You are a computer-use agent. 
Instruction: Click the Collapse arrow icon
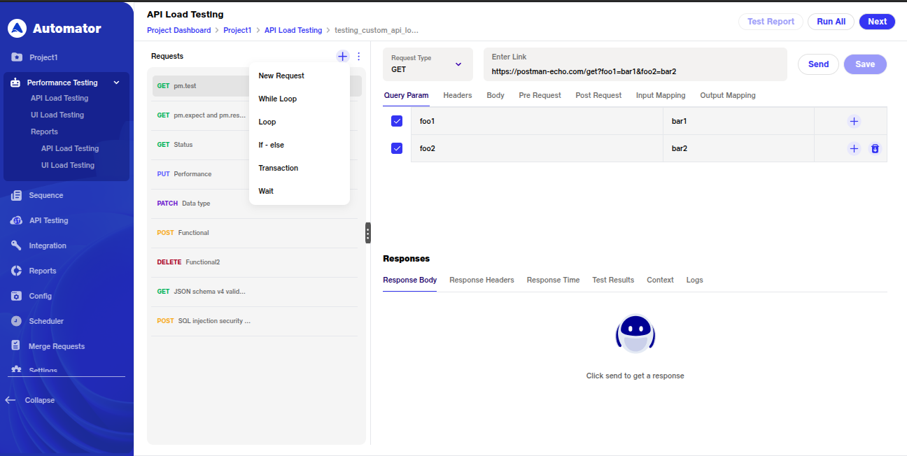tap(10, 400)
